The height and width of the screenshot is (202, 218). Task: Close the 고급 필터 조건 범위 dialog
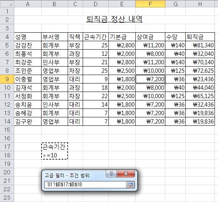coord(126,174)
